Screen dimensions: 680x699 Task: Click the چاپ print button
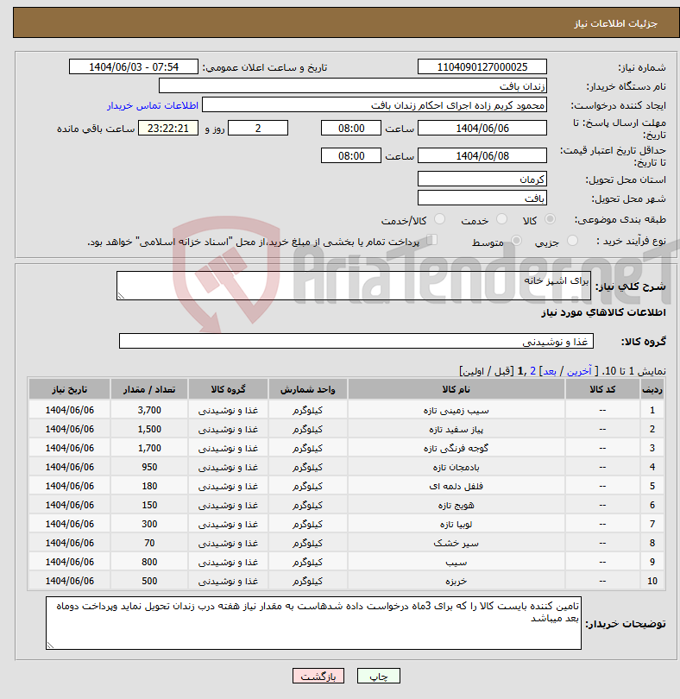point(379,676)
